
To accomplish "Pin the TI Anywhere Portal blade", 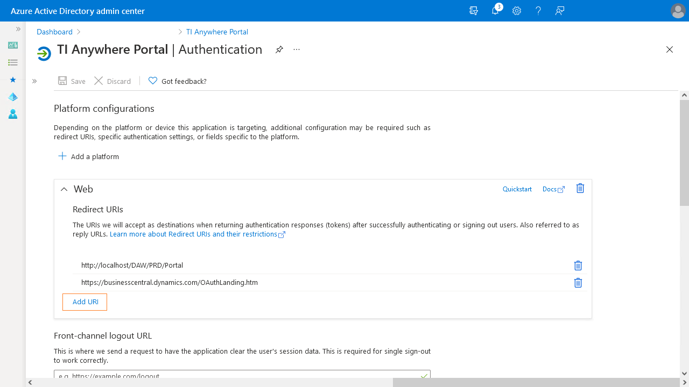I will 279,49.
